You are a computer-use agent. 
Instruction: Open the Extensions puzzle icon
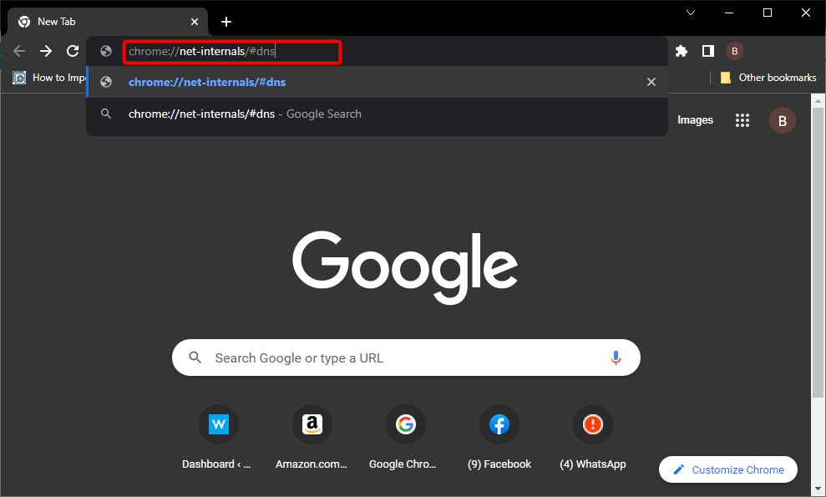(x=682, y=51)
